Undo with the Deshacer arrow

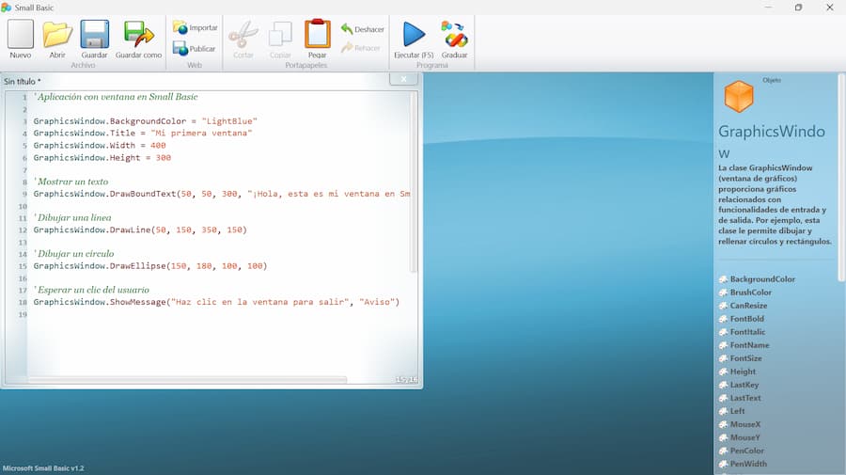coord(346,28)
